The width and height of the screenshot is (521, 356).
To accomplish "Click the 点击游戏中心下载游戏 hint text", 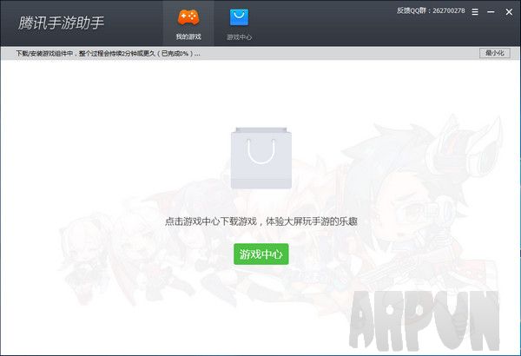I will tap(261, 221).
